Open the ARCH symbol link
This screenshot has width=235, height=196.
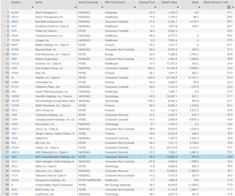(15, 54)
